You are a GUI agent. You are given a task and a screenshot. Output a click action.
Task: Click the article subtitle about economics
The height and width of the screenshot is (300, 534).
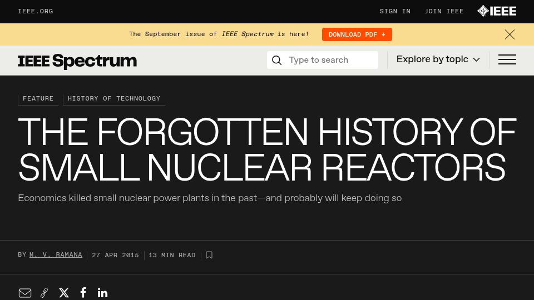(x=210, y=198)
